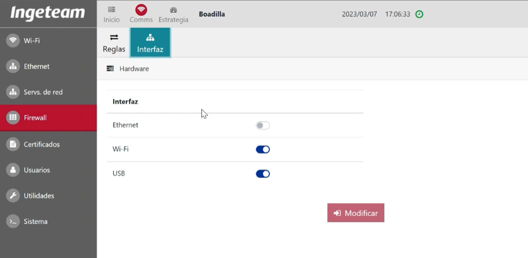Go to Inicio in top bar
The height and width of the screenshot is (258, 528).
pos(112,14)
